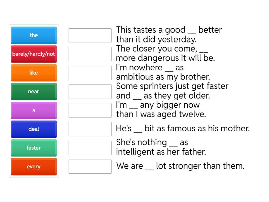Pick the orange 'like' word tile
The width and height of the screenshot is (269, 202).
point(34,73)
